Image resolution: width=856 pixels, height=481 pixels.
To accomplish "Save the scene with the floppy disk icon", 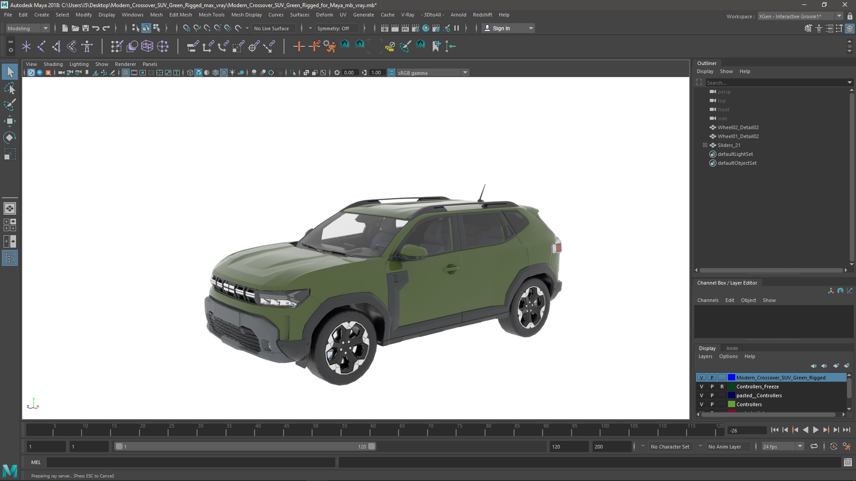I will [85, 28].
